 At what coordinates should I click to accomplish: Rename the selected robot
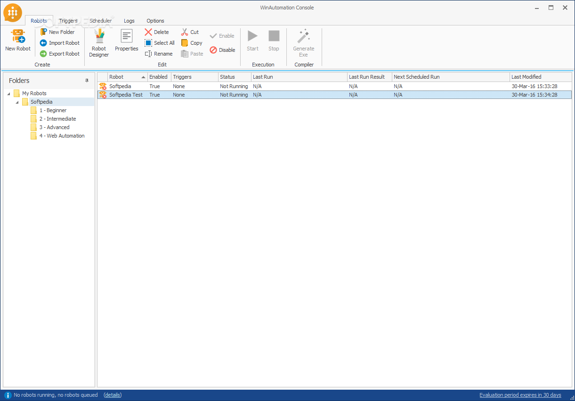pyautogui.click(x=159, y=54)
